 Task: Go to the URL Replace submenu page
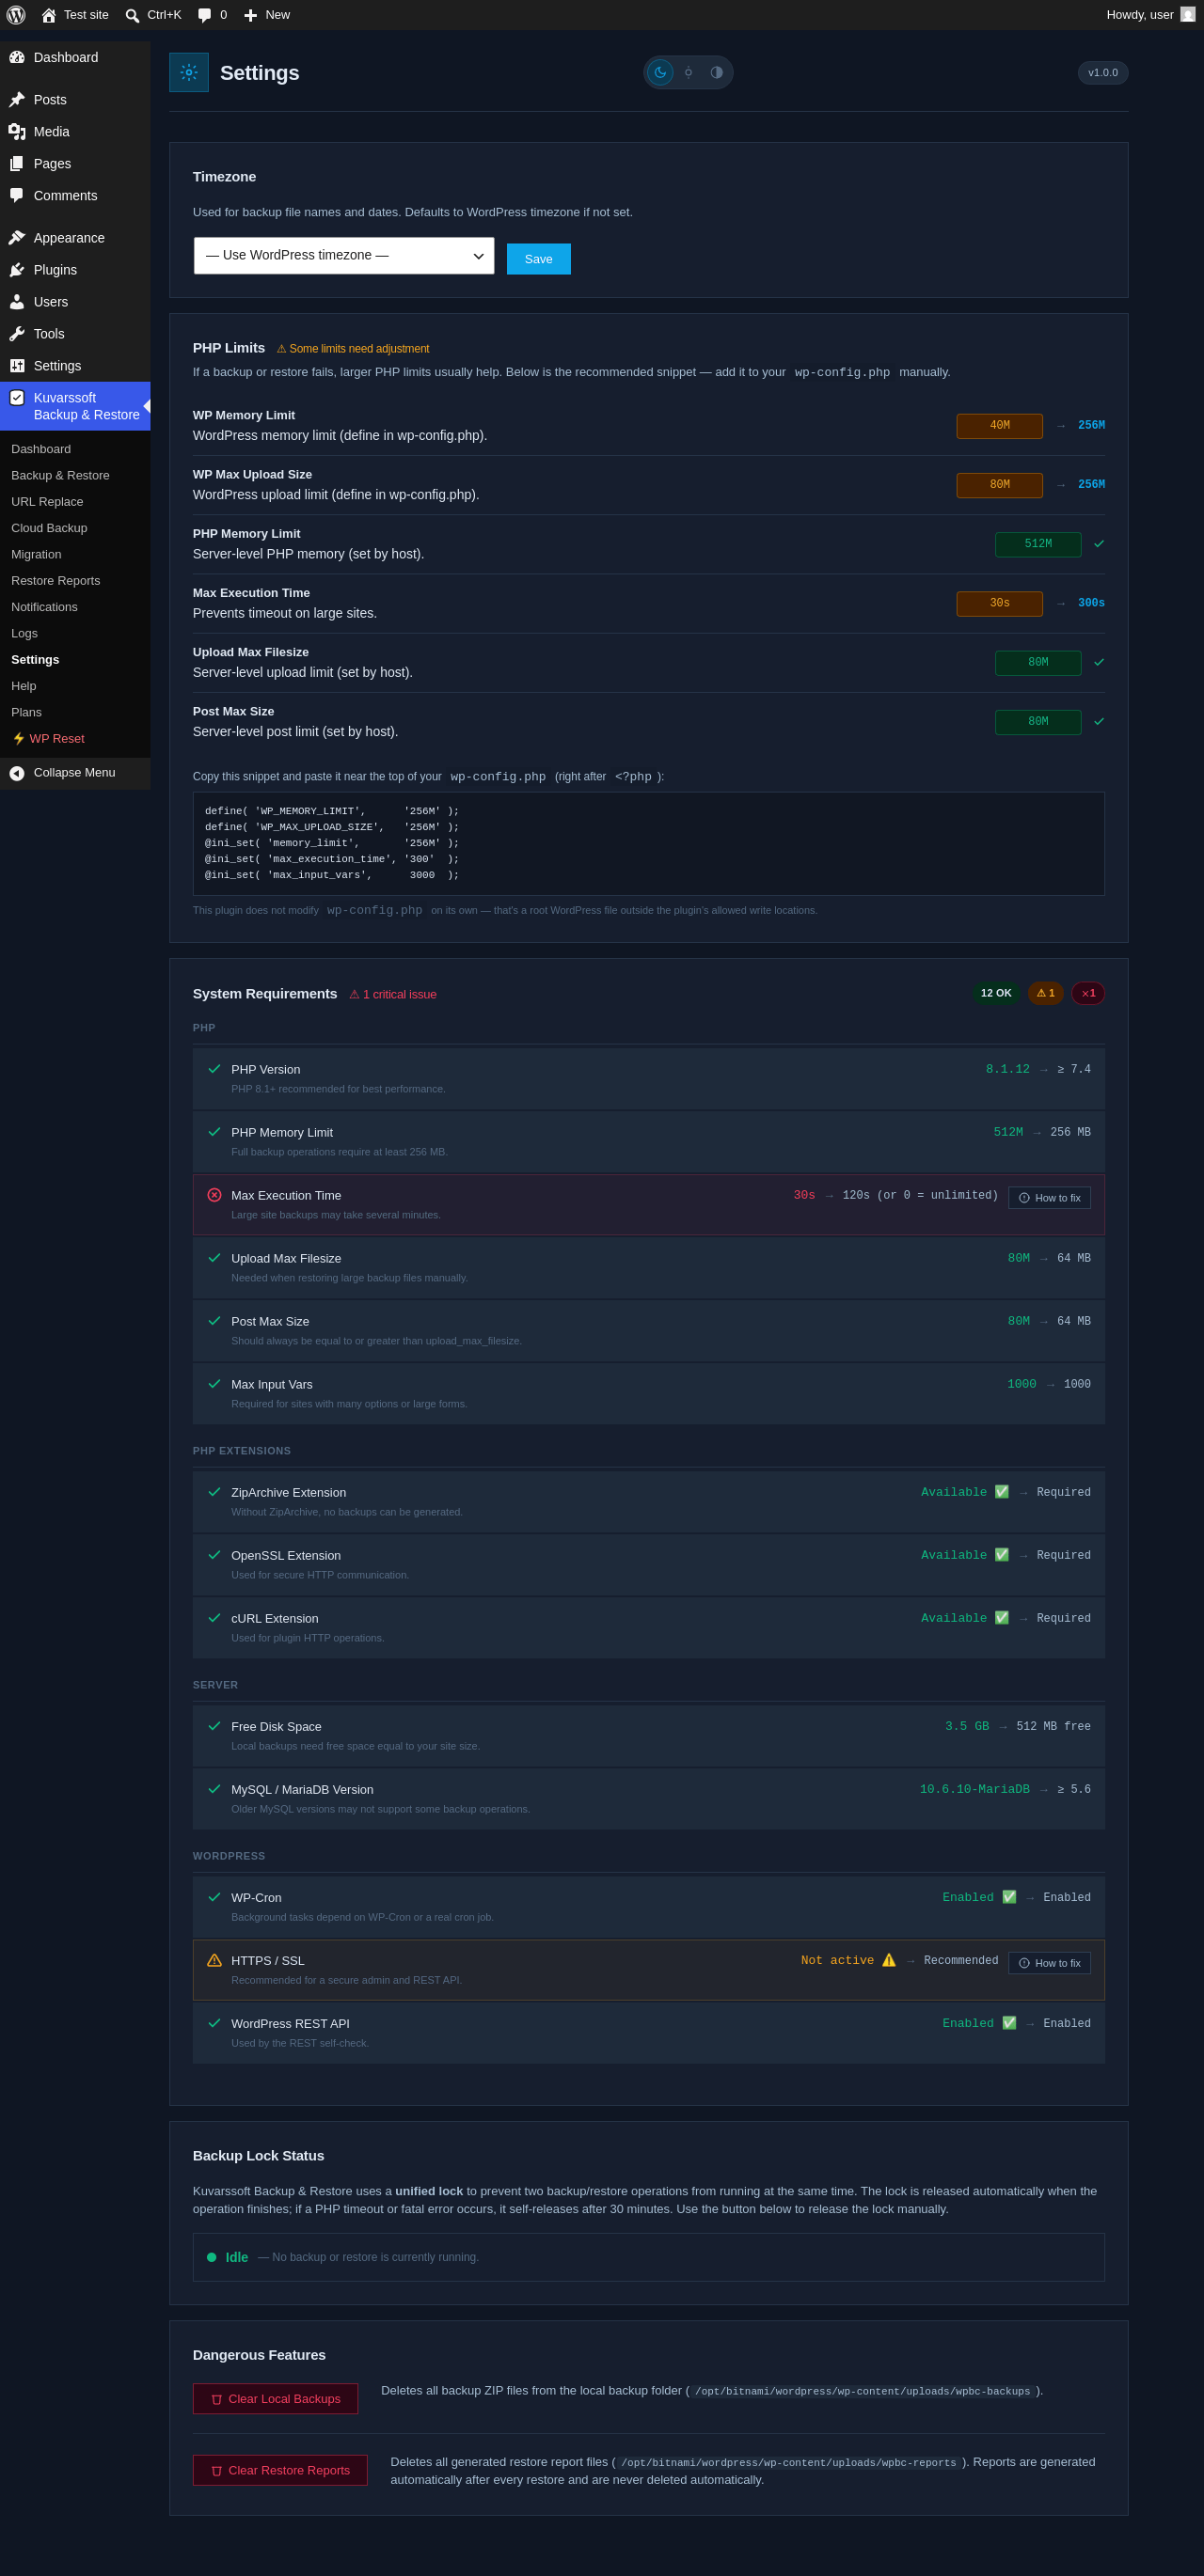47,501
